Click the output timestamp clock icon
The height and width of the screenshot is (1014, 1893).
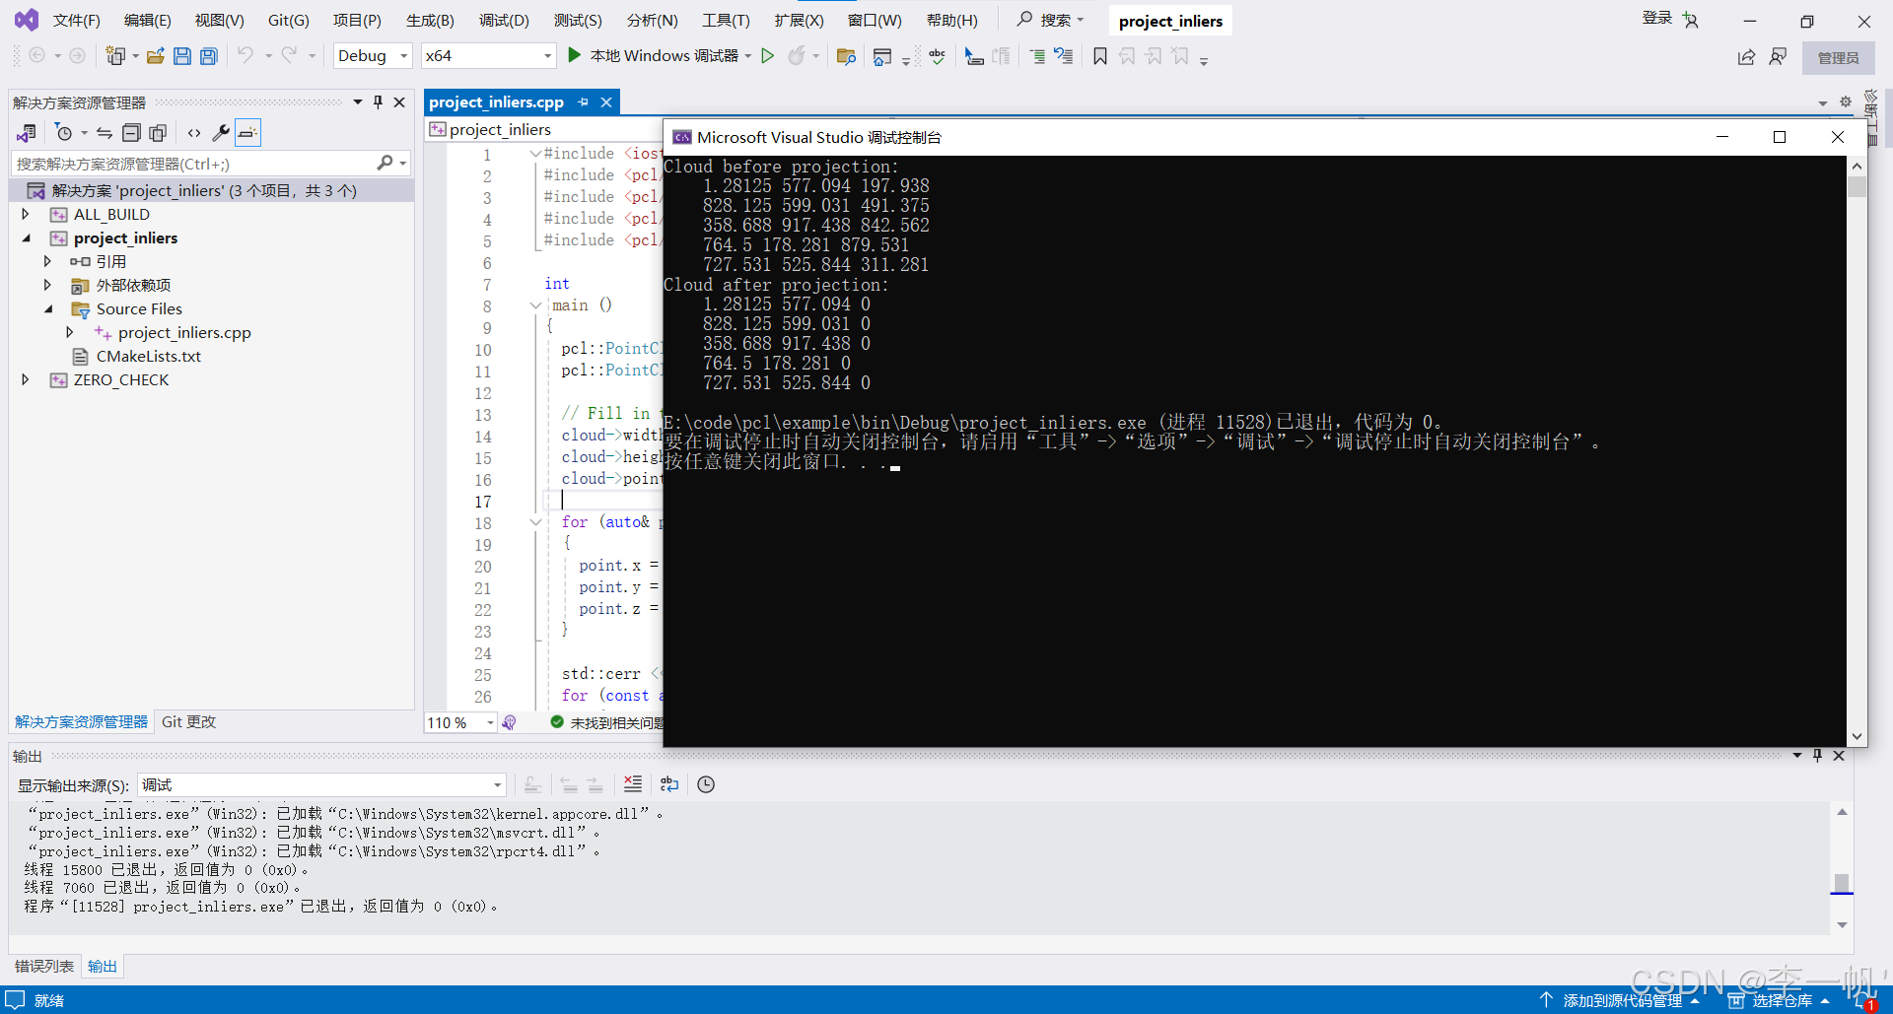click(706, 784)
